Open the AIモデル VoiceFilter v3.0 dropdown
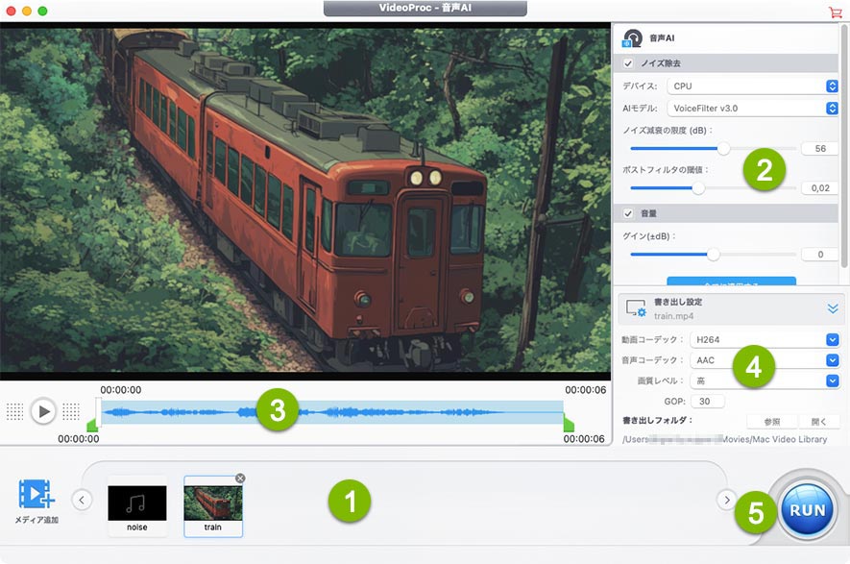The height and width of the screenshot is (564, 850). click(x=752, y=108)
